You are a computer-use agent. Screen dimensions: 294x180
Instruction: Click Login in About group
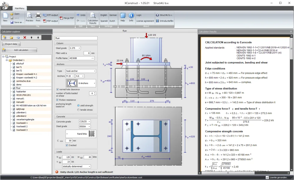(139, 15)
